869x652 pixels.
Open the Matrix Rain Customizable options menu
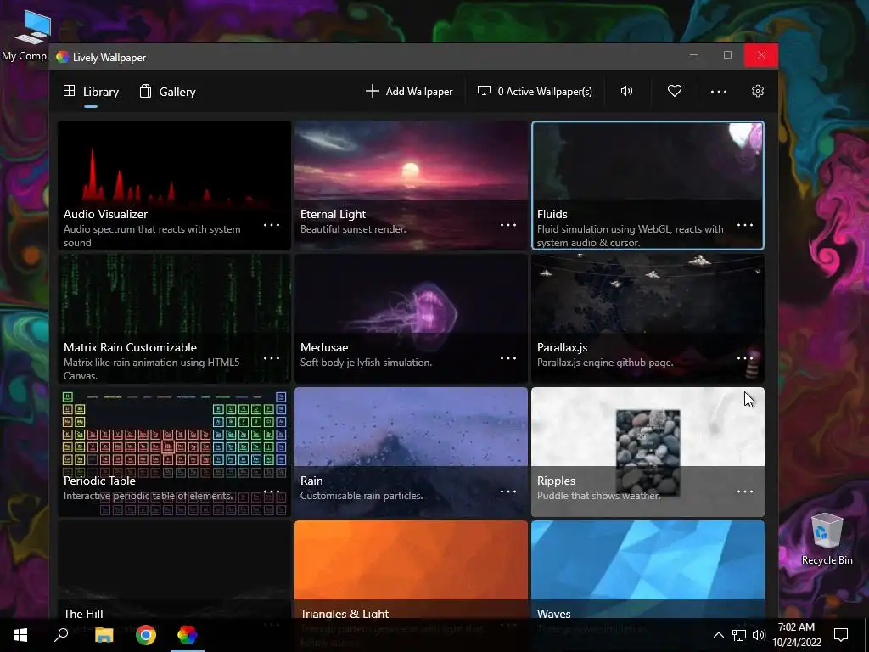pyautogui.click(x=272, y=358)
